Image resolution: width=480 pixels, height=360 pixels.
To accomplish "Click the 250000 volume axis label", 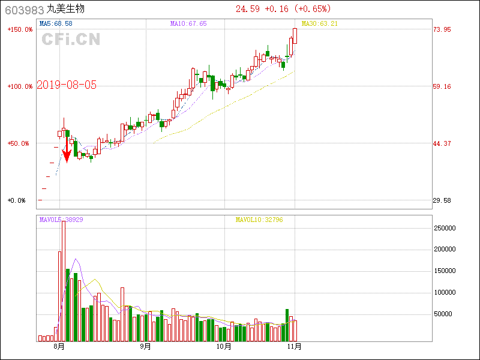I will click(445, 228).
